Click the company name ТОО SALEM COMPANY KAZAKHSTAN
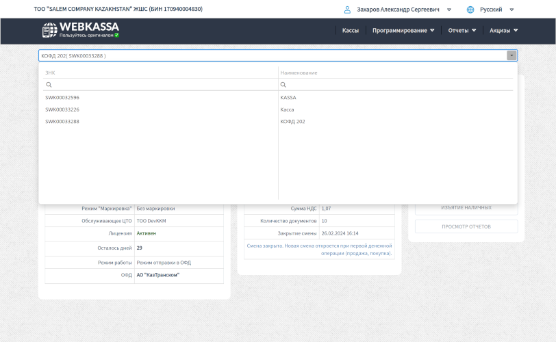Screen dimensions: 556x342 [x=118, y=9]
